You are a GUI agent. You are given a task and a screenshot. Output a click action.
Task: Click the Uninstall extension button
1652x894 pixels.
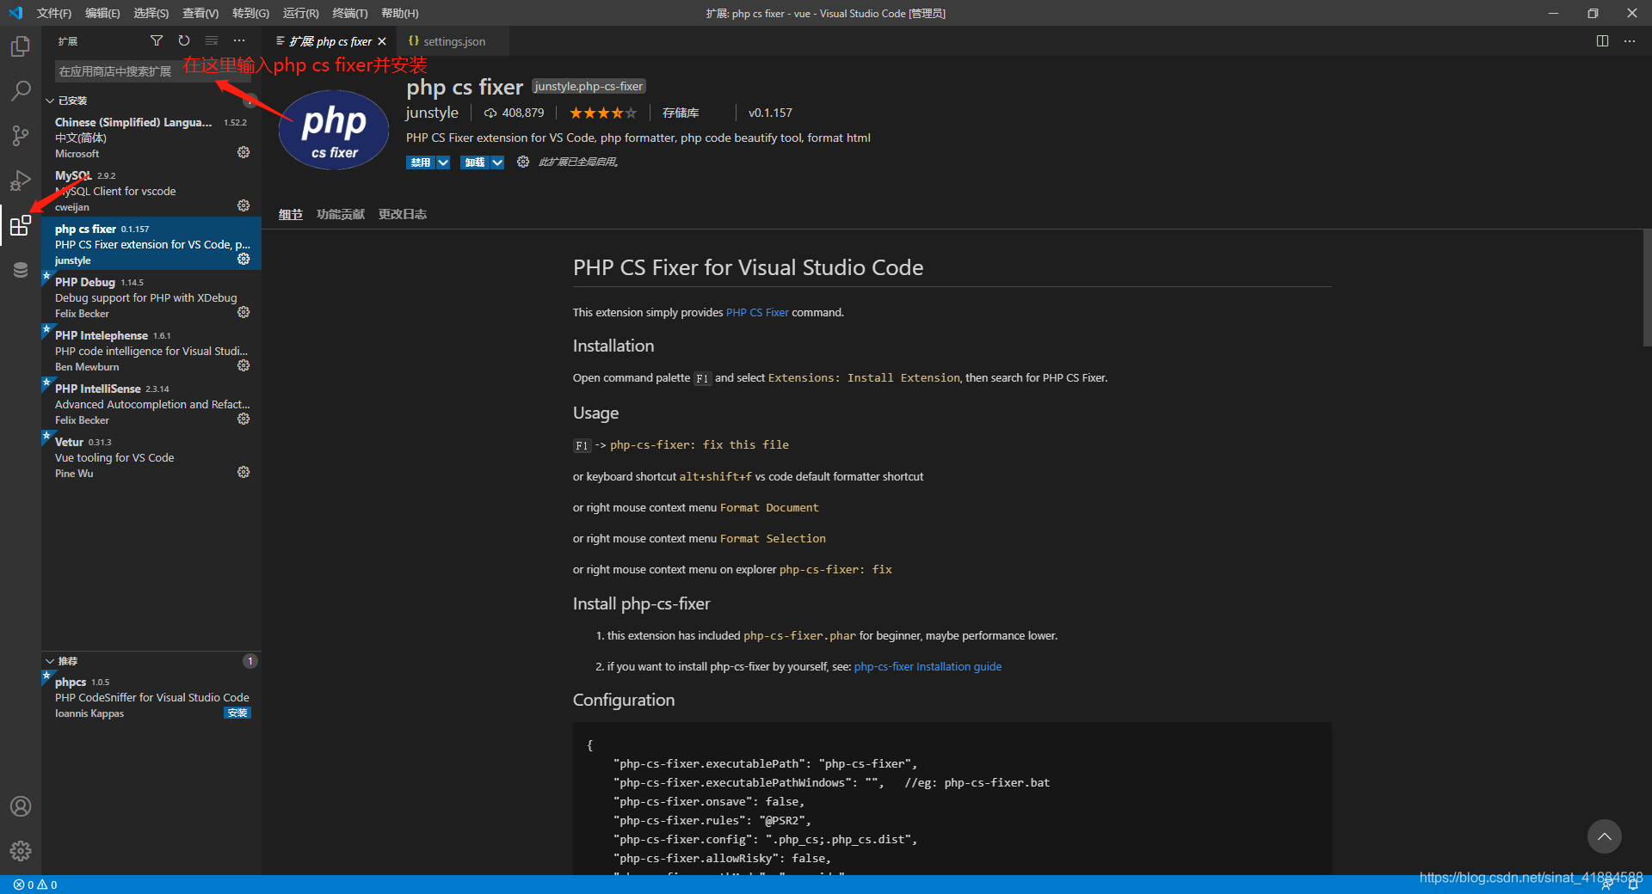[x=475, y=162]
